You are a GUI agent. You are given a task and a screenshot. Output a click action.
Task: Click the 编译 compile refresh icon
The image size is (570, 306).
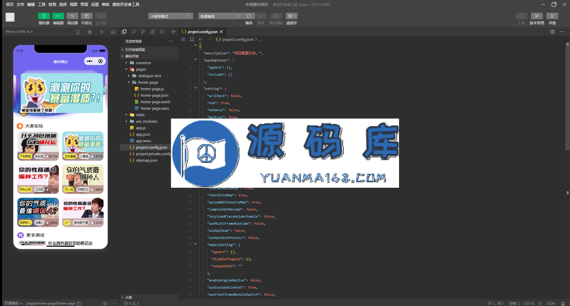[x=249, y=16]
